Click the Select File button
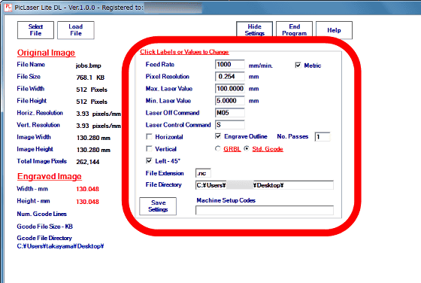Image resolution: width=421 pixels, height=283 pixels. (35, 30)
